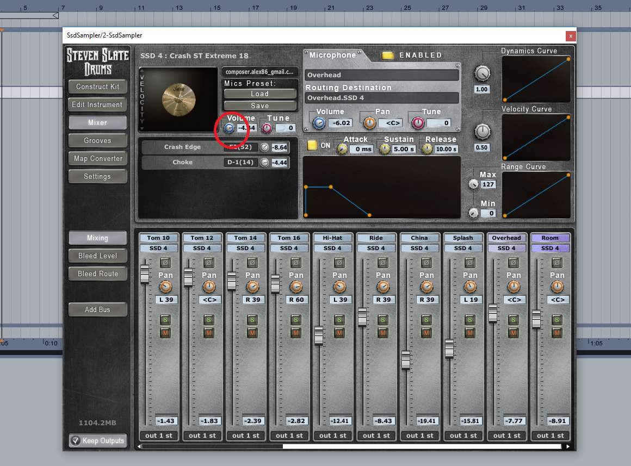
Task: Click the Hi-Hat channel Pan knob
Action: coord(339,287)
